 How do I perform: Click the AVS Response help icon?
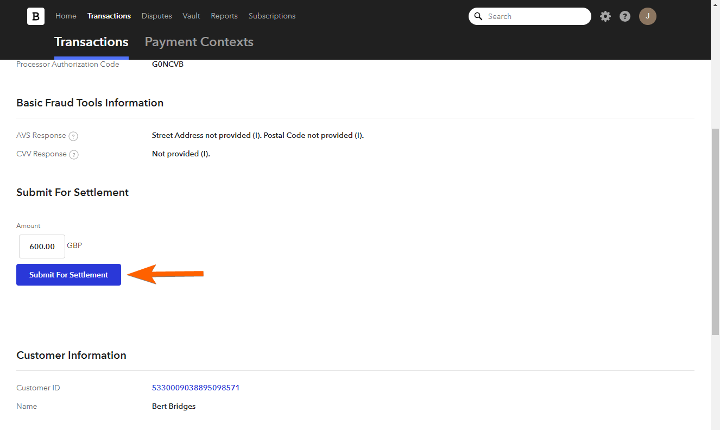74,136
